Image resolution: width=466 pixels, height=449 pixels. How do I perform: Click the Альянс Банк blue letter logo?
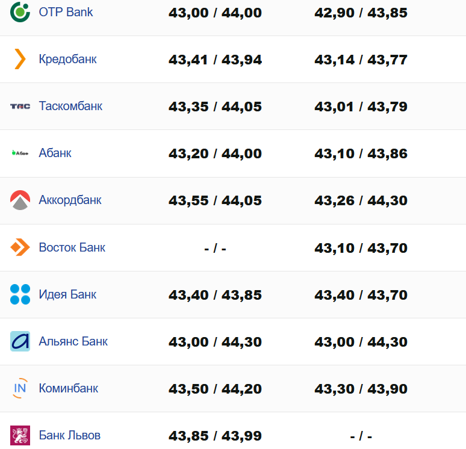click(x=20, y=341)
